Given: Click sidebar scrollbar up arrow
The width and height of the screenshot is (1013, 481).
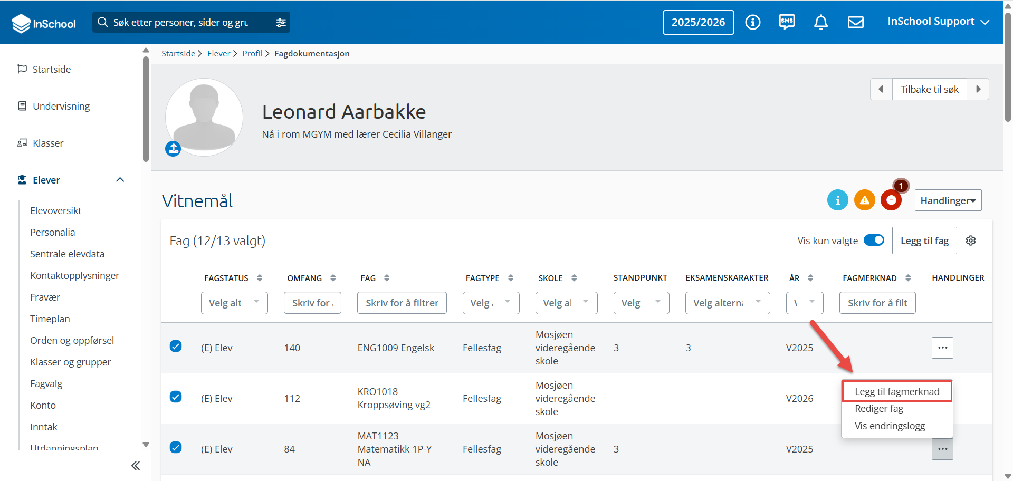Looking at the screenshot, I should click(146, 51).
